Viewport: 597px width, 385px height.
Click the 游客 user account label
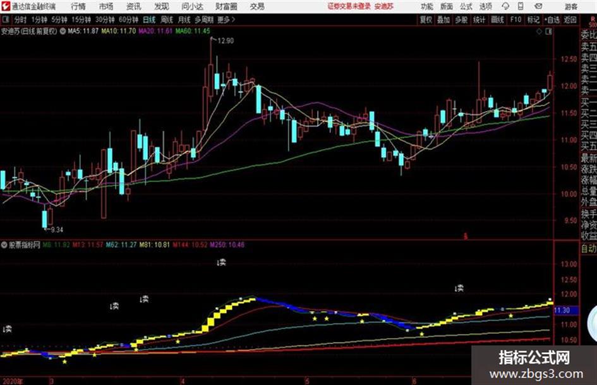(570, 6)
